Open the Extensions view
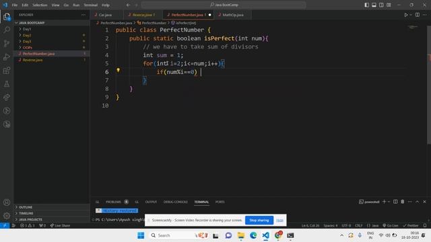This screenshot has height=242, width=431. [x=7, y=71]
